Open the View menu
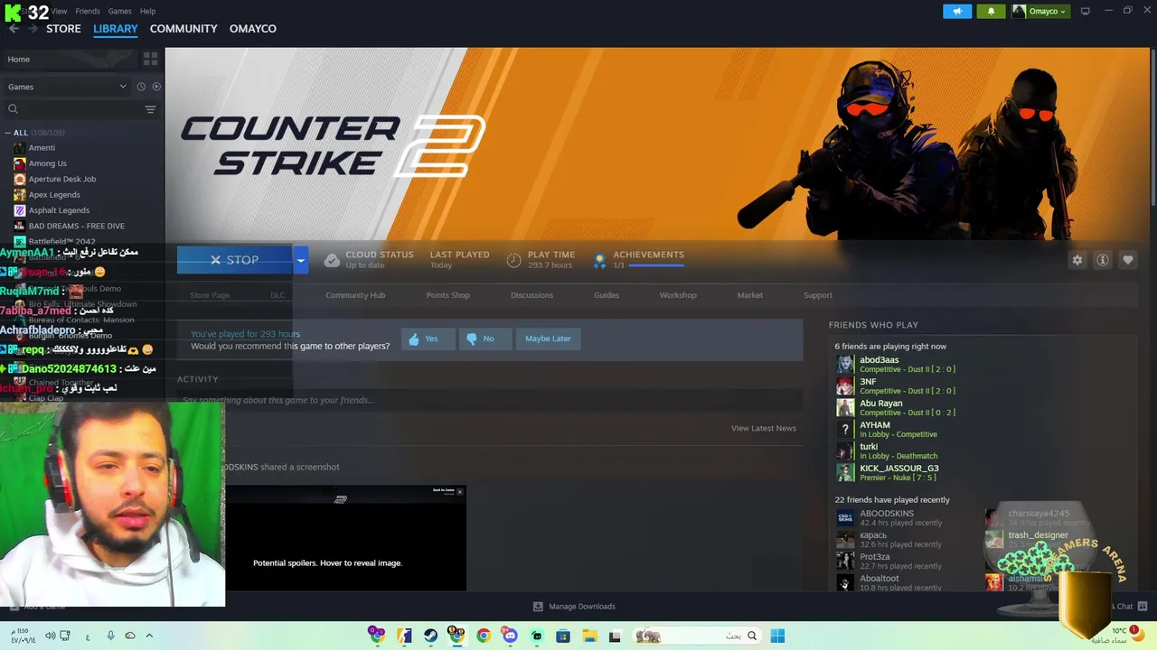 59,11
